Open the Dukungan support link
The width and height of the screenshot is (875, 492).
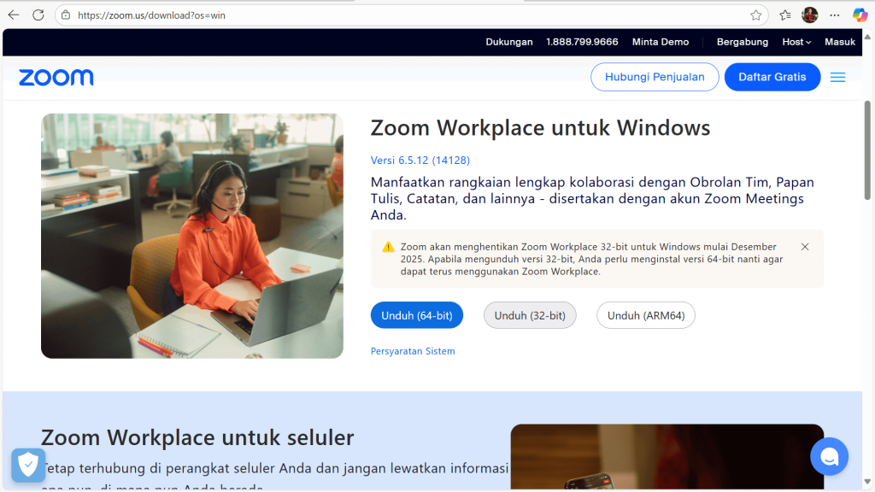509,42
